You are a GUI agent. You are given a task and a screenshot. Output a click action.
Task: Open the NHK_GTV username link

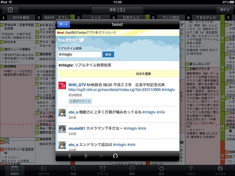(x=77, y=85)
